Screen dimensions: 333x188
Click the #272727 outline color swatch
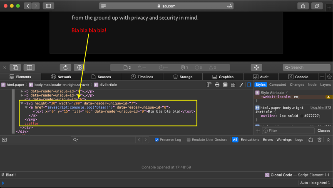click(301, 116)
